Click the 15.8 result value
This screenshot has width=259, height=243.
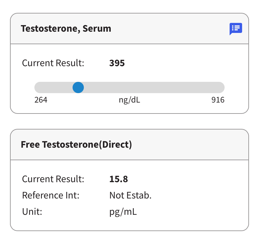[119, 179]
